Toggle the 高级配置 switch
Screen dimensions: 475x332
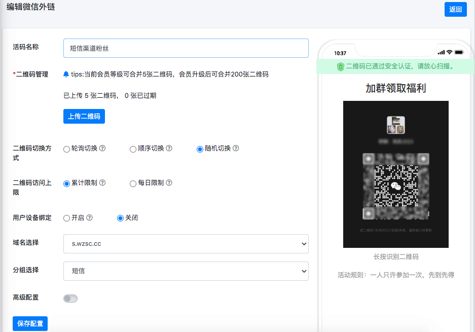click(70, 299)
